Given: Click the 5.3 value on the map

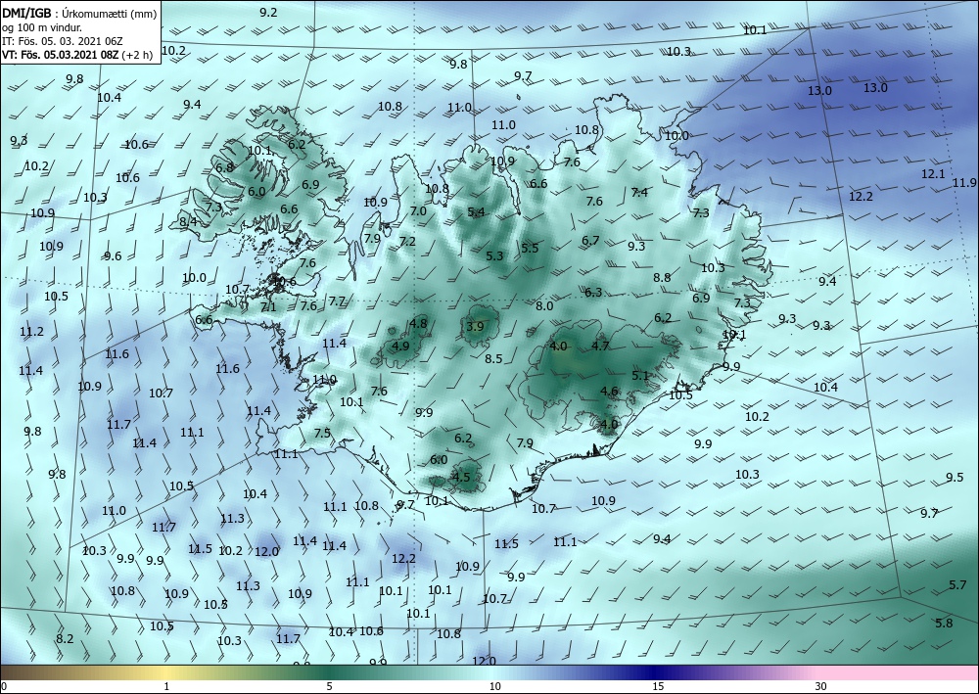Looking at the screenshot, I should tap(494, 255).
